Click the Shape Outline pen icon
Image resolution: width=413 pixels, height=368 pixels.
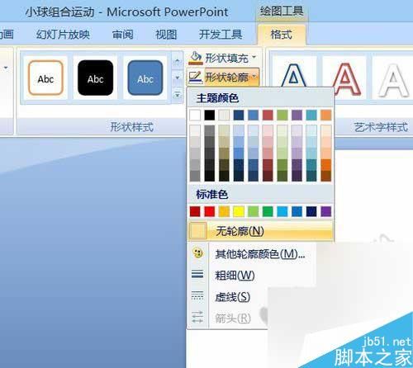coord(196,77)
